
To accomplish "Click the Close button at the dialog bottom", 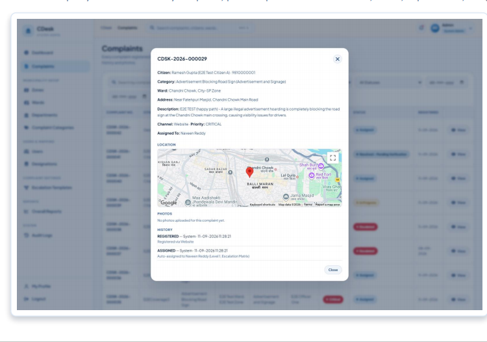I will (333, 270).
